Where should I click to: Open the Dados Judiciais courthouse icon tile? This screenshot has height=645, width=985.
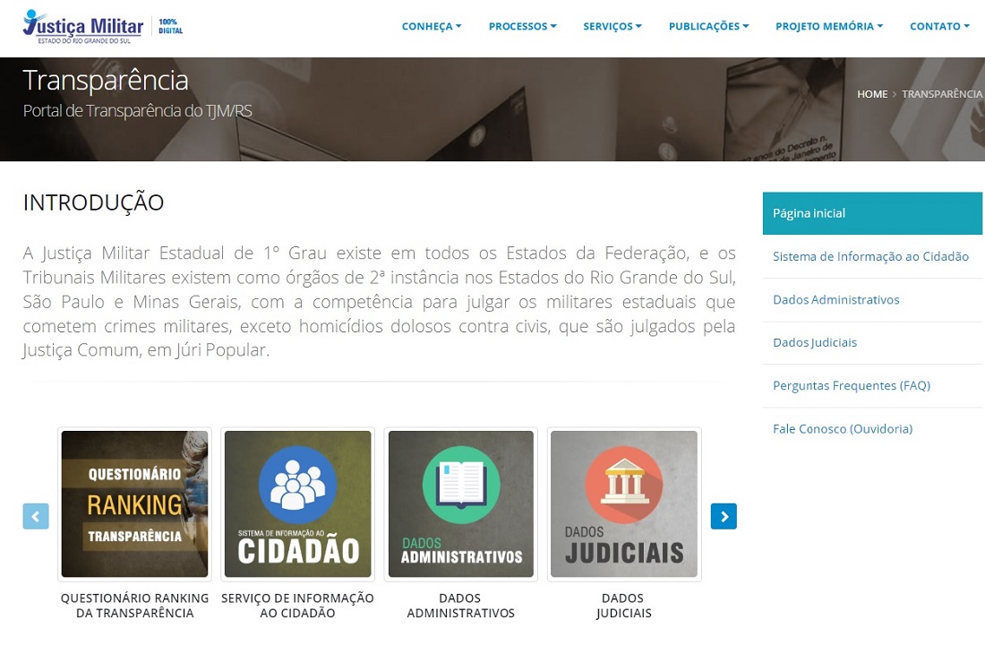[x=624, y=504]
